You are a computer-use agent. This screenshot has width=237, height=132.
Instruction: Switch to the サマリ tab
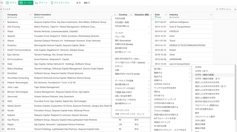point(11,3)
